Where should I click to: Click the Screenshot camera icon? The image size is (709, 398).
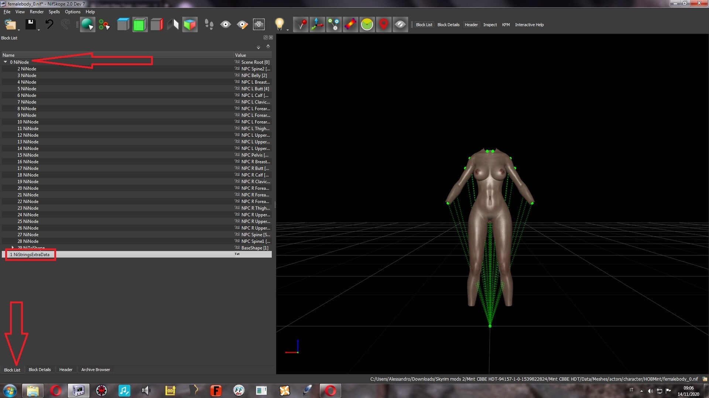[x=259, y=24]
